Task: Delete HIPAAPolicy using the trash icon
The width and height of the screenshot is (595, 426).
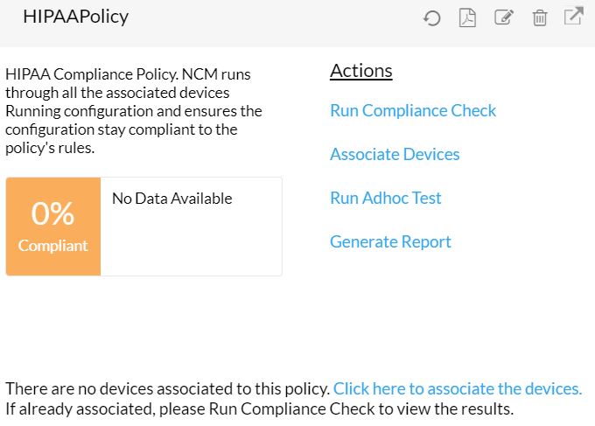Action: [x=540, y=17]
